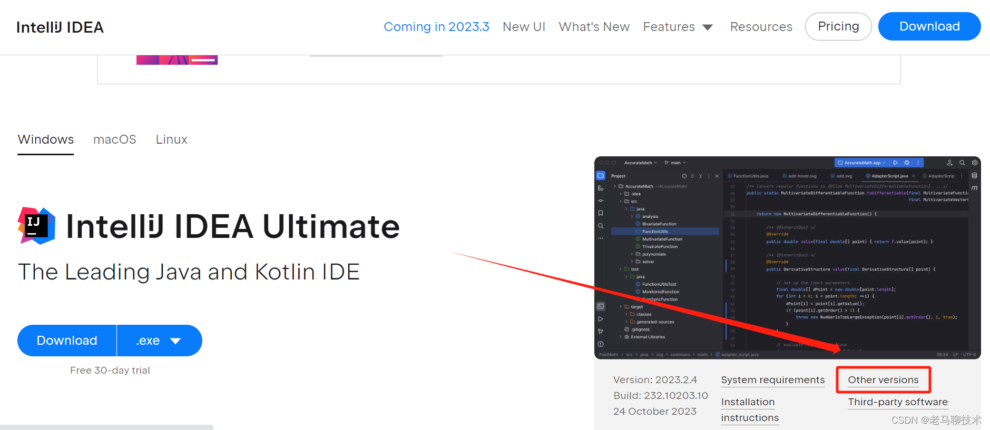Click Select Opened File target icon in Project panel

684,176
